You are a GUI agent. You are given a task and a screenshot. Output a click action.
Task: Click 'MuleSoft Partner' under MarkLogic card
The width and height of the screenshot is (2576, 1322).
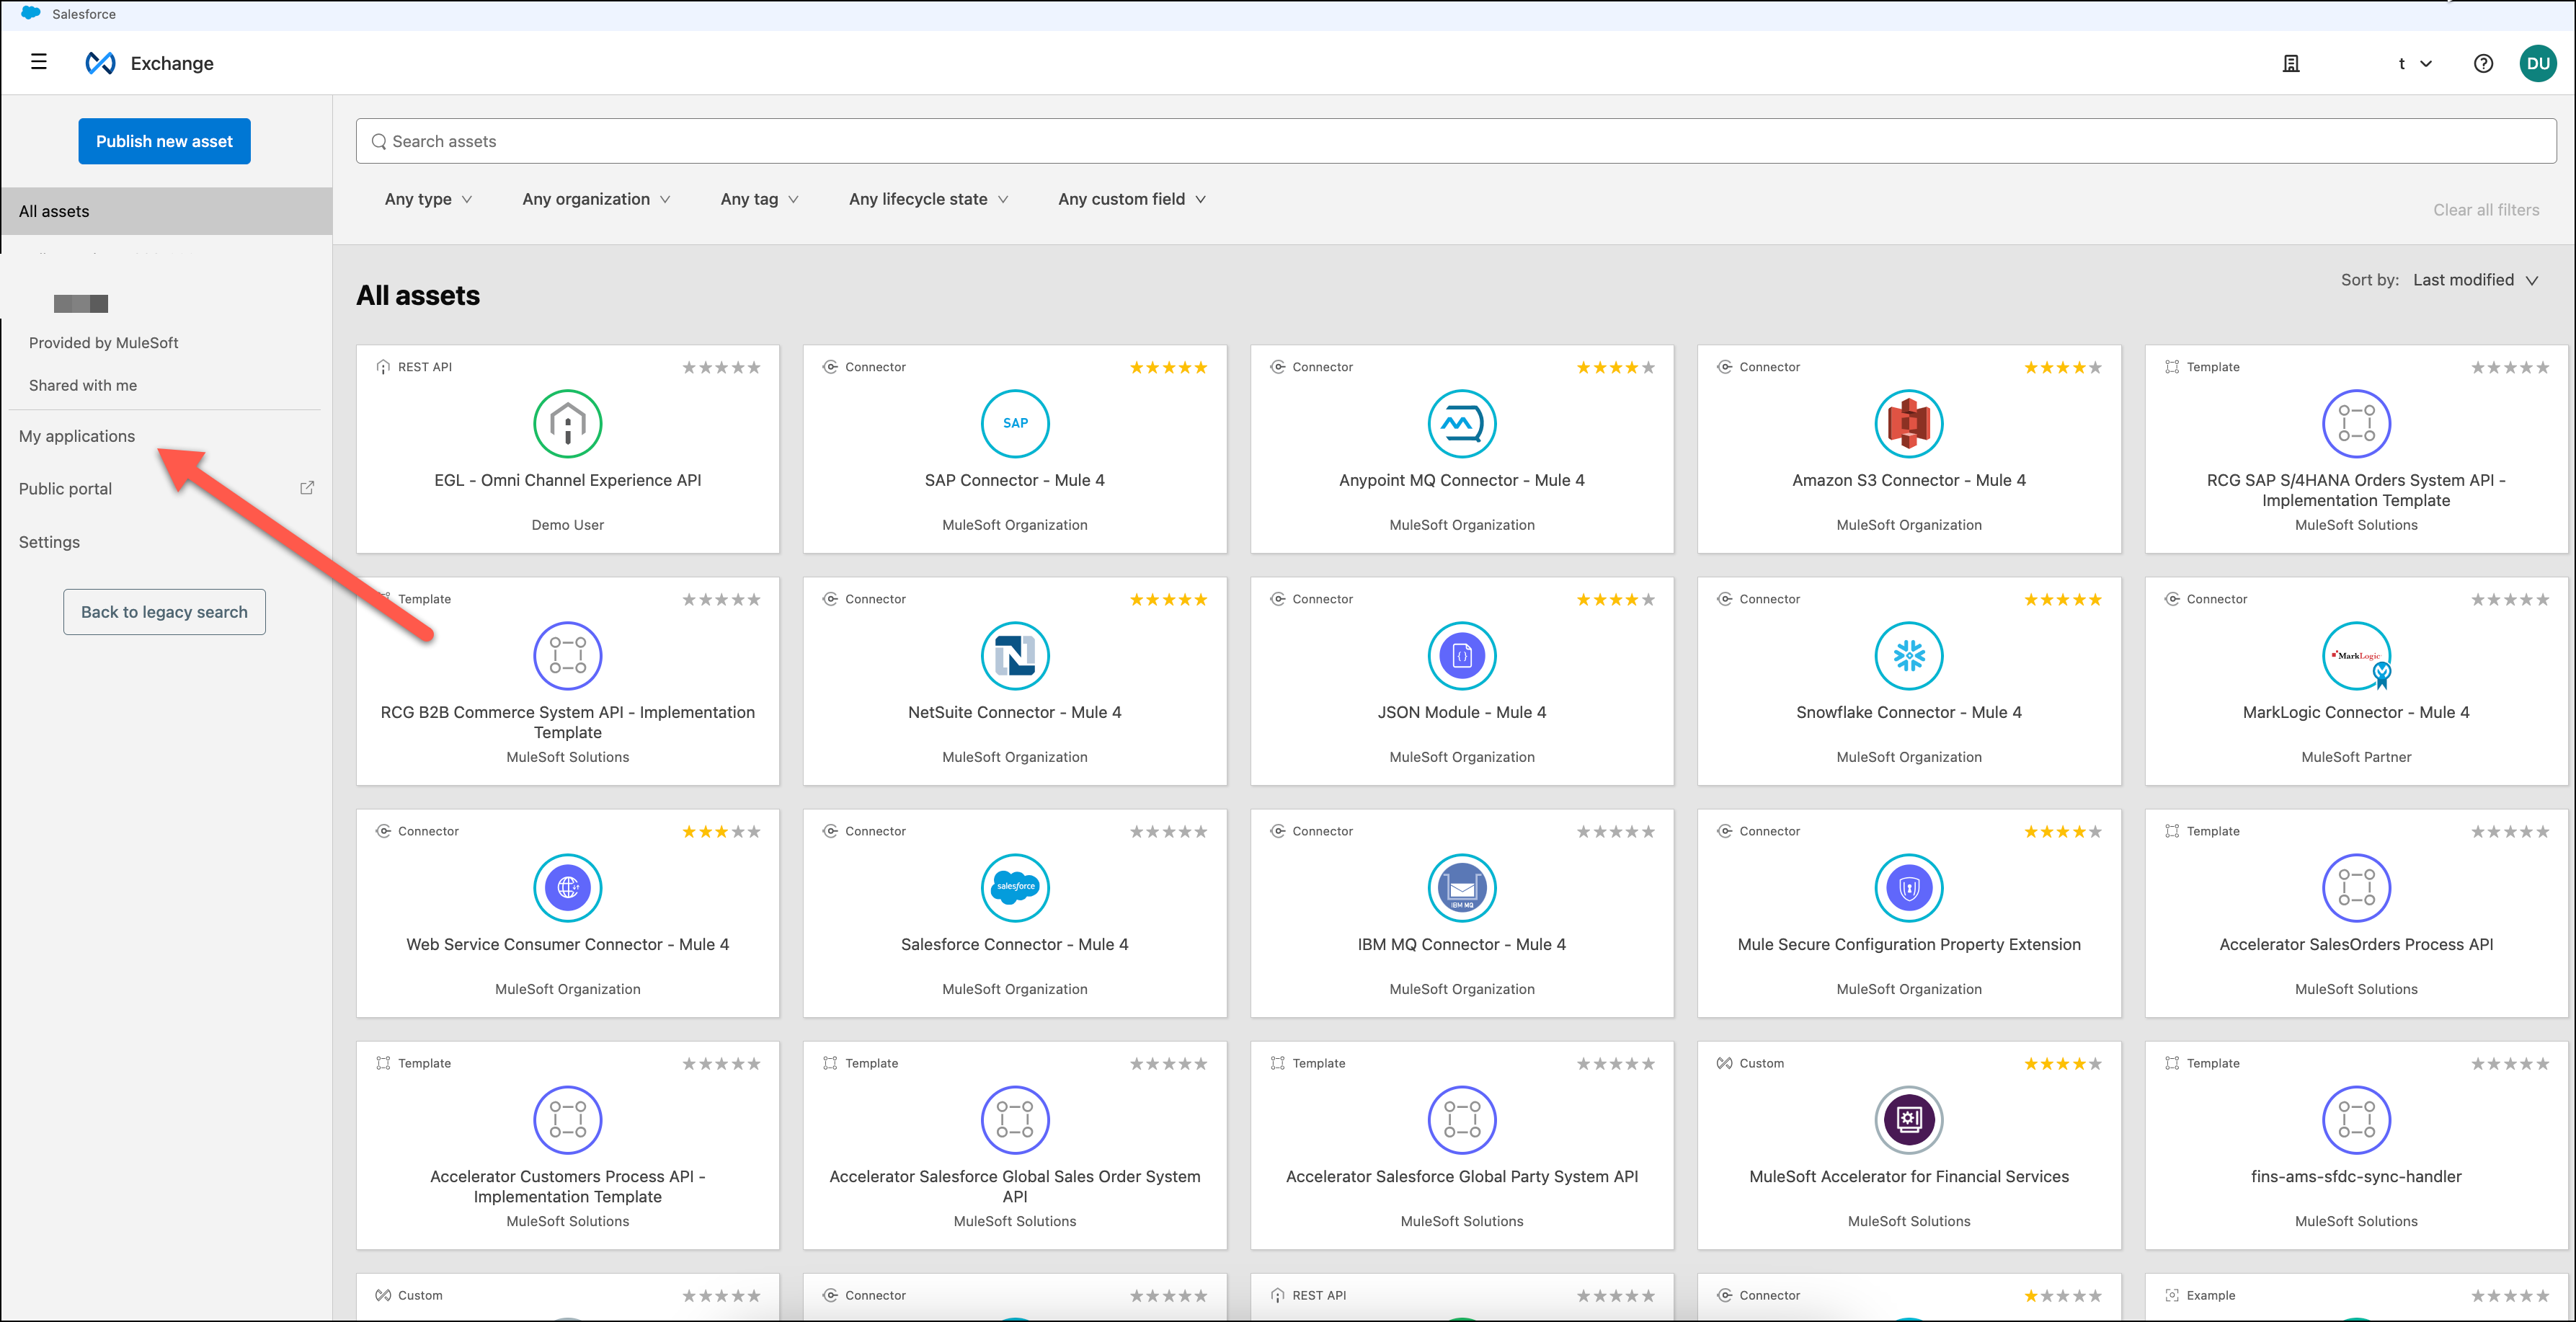[x=2356, y=756]
